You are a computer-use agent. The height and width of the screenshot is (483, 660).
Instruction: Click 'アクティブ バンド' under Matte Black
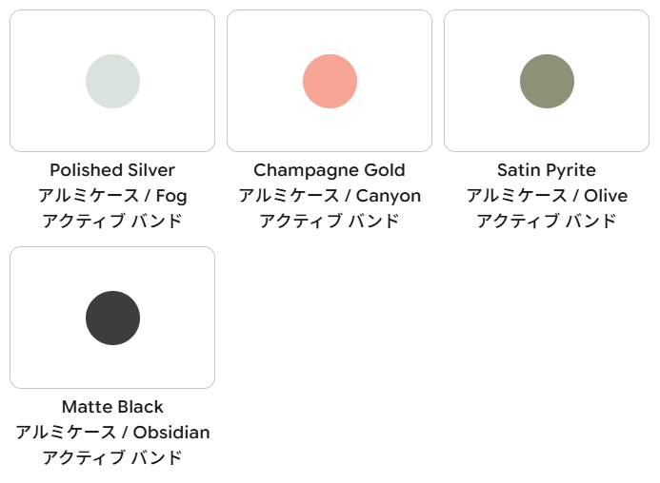point(112,457)
